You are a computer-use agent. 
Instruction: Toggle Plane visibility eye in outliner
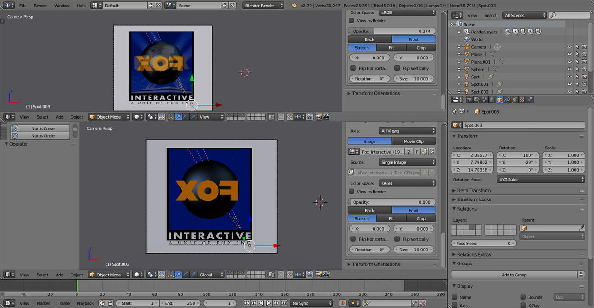(569, 54)
